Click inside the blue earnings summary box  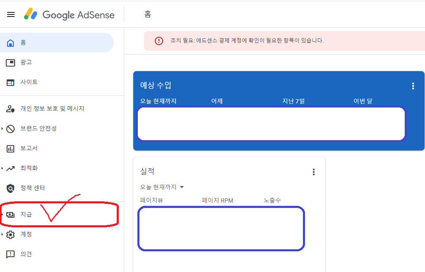click(271, 124)
